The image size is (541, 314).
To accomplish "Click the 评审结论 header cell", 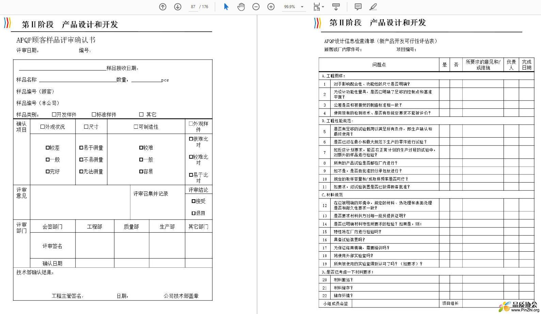I will tap(198, 190).
